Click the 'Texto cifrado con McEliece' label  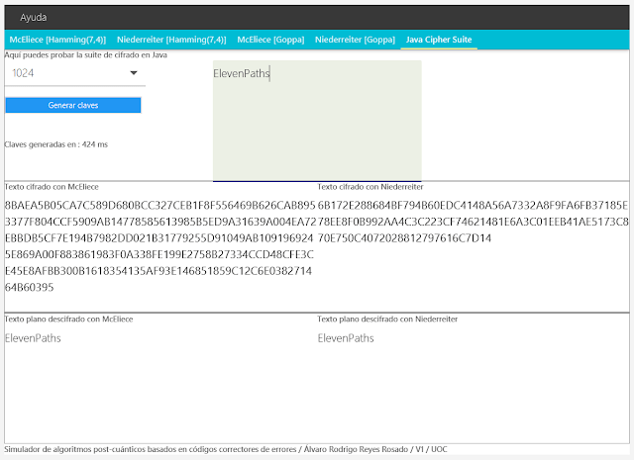point(52,186)
